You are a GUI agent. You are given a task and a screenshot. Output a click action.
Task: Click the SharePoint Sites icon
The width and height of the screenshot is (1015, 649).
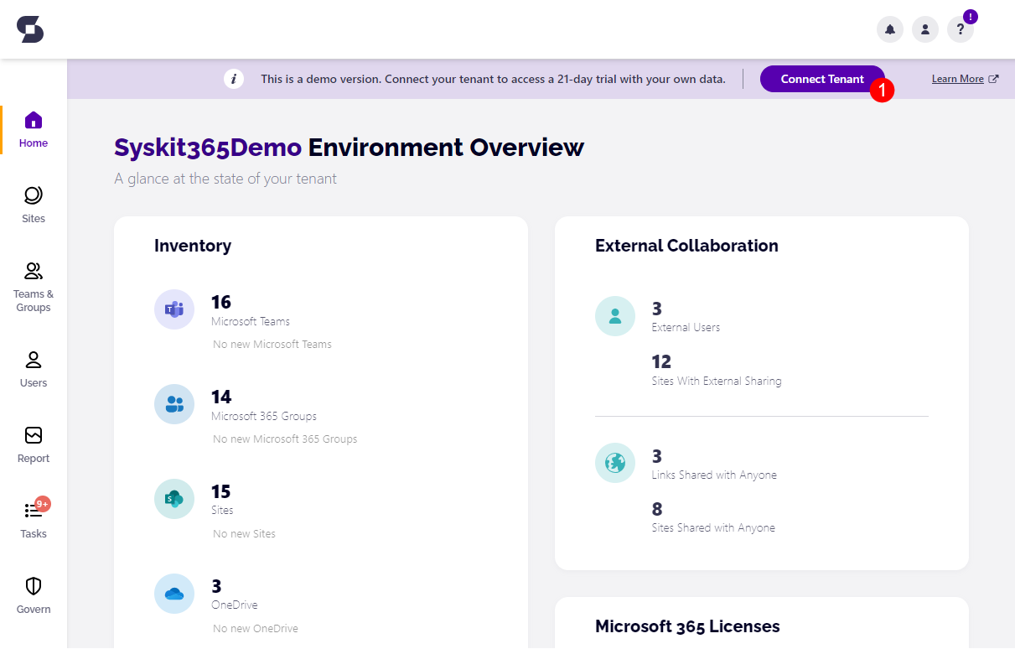tap(173, 499)
